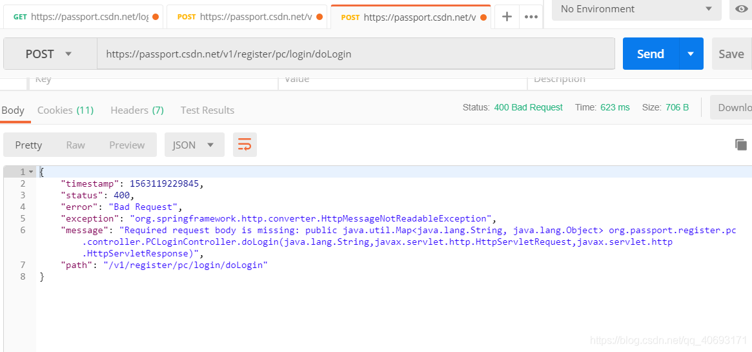Collapse JSON at line 1 fold arrow
This screenshot has height=352, width=752.
pyautogui.click(x=30, y=172)
